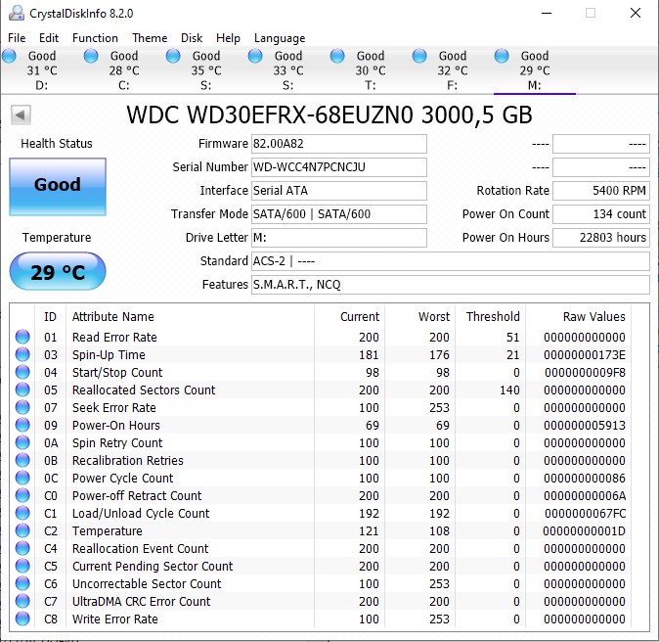Click the T: drive health orb
Image resolution: width=659 pixels, height=642 pixels.
pyautogui.click(x=338, y=57)
